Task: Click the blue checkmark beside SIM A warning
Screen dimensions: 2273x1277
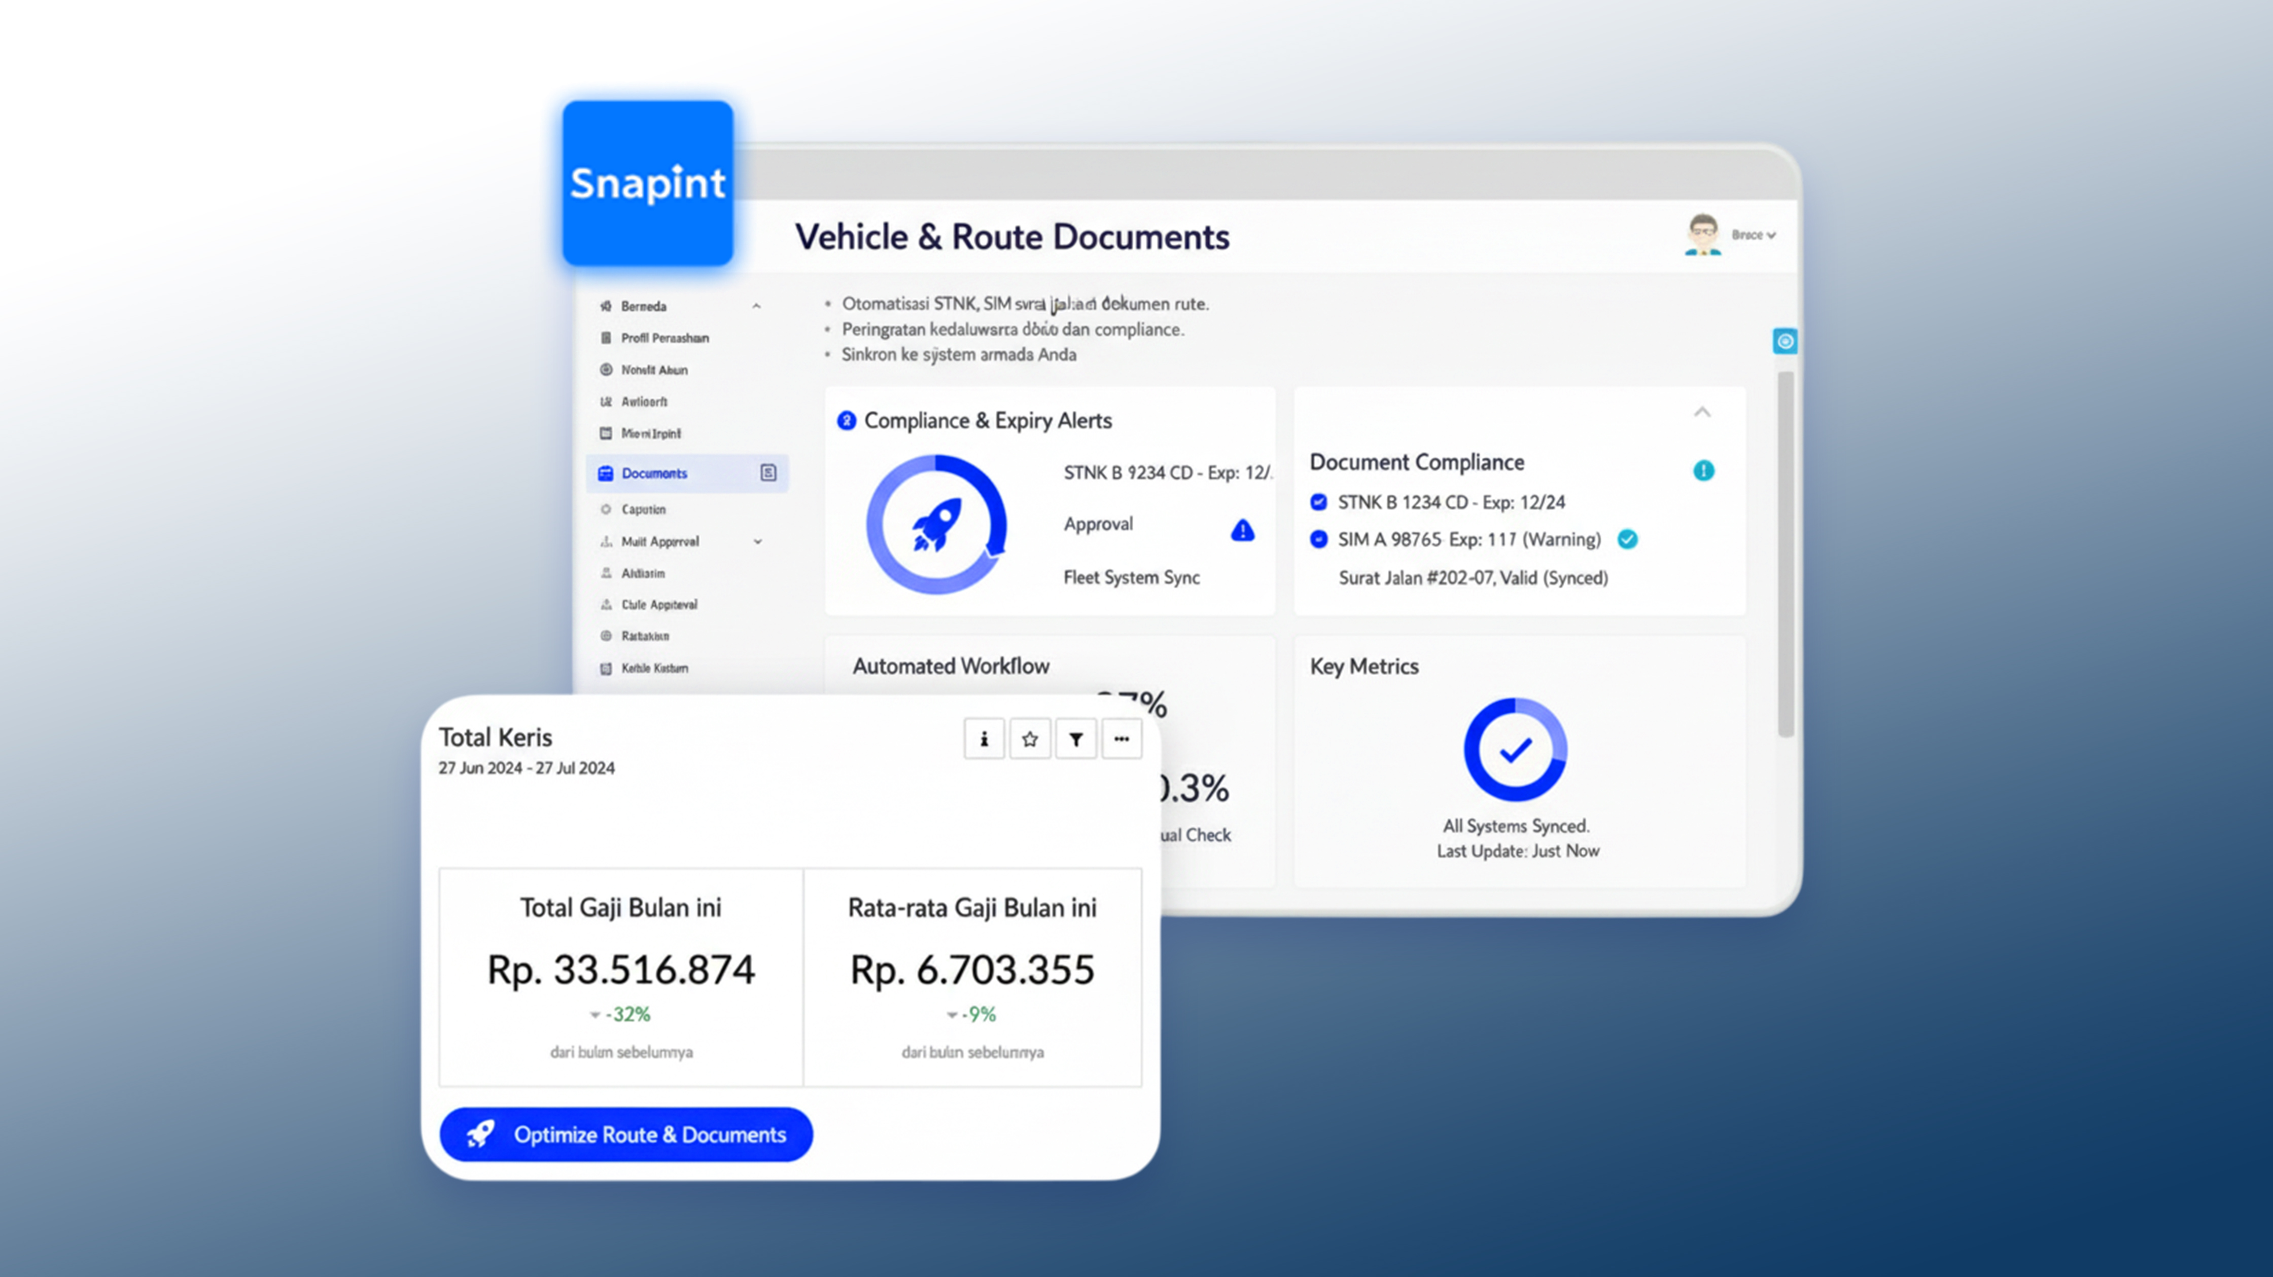Action: (x=1628, y=539)
